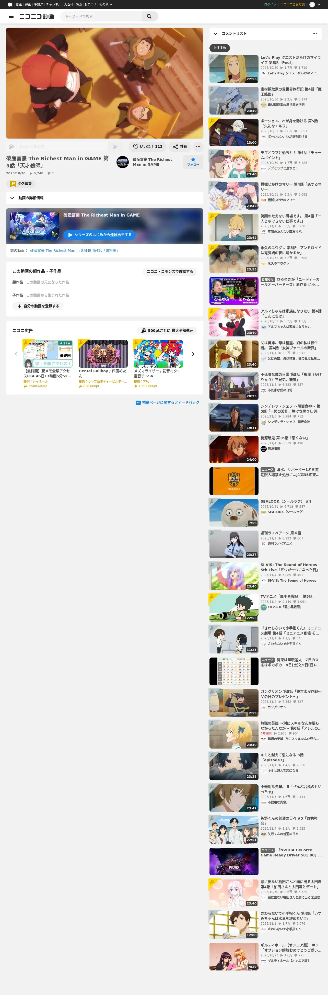The width and height of the screenshot is (328, 995).
Task: Open the その他 dropdown in the top bar
Action: click(x=106, y=5)
